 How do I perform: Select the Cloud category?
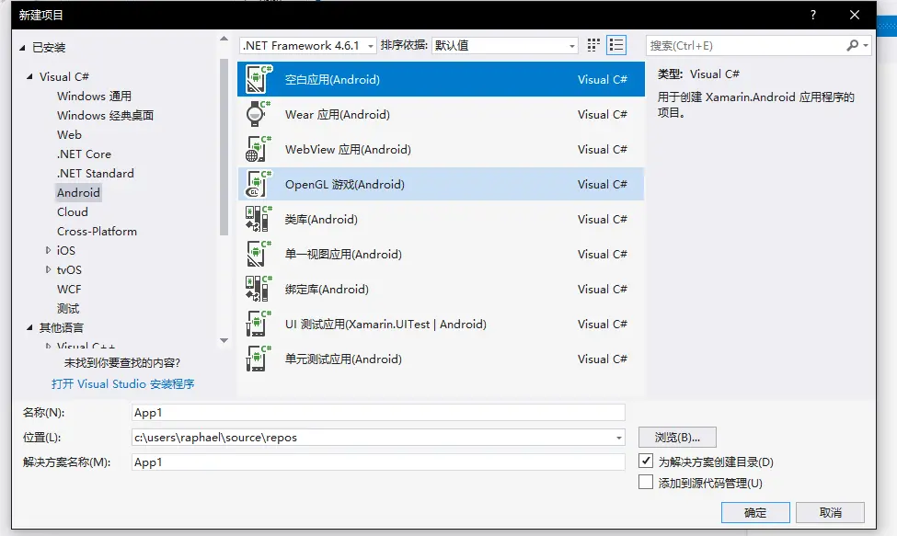pyautogui.click(x=73, y=212)
